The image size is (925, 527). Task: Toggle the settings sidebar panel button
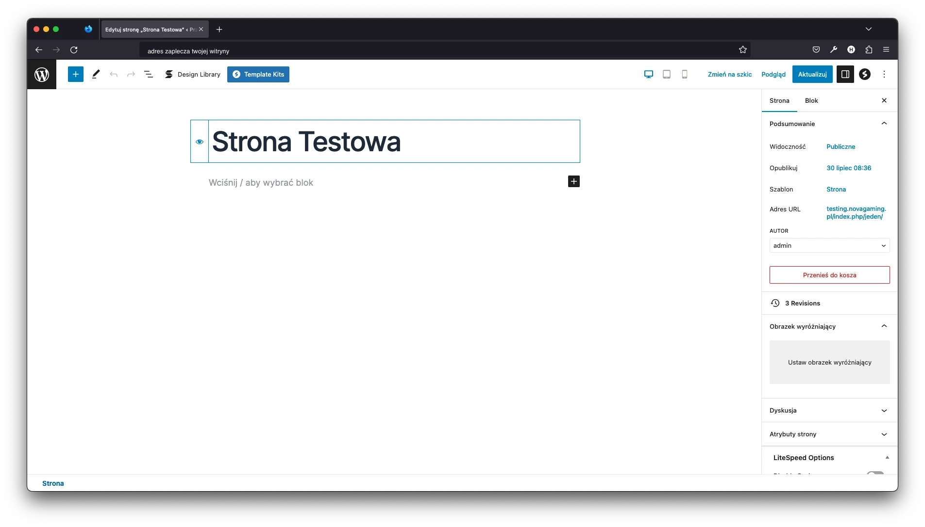pyautogui.click(x=845, y=74)
